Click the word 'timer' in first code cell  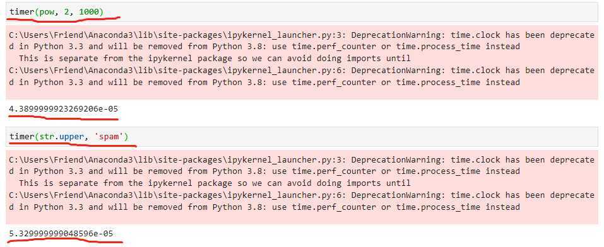click(22, 12)
